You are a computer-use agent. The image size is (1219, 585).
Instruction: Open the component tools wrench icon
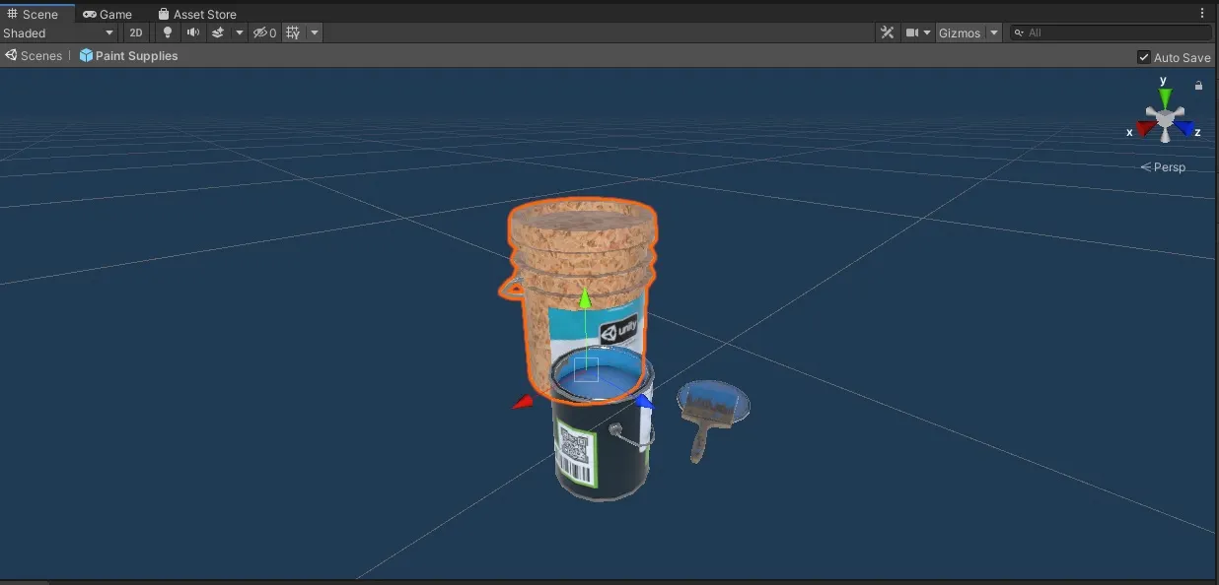(887, 32)
